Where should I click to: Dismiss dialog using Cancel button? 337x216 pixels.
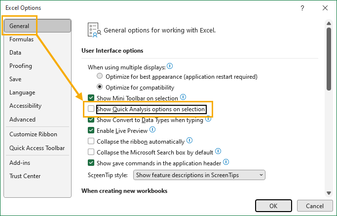(x=315, y=206)
